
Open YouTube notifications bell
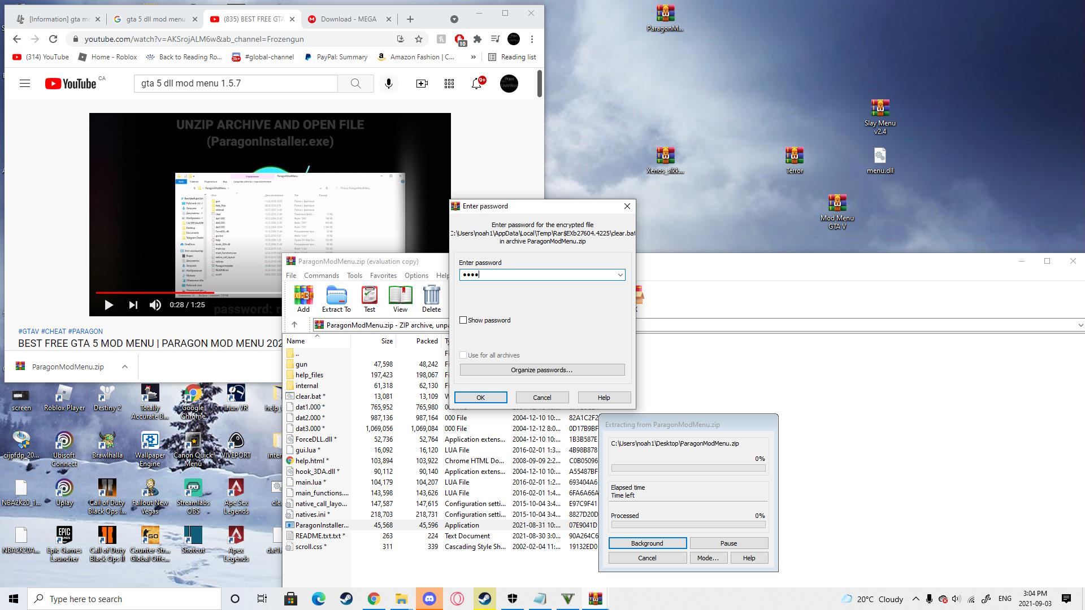click(x=476, y=84)
